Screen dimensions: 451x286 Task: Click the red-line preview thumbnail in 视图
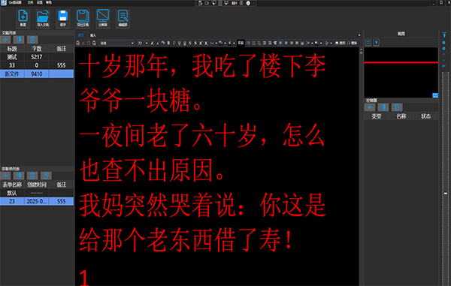pyautogui.click(x=401, y=72)
